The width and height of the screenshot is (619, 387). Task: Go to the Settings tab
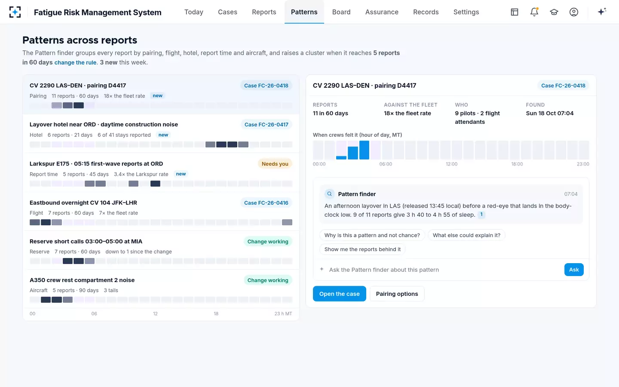click(x=466, y=12)
